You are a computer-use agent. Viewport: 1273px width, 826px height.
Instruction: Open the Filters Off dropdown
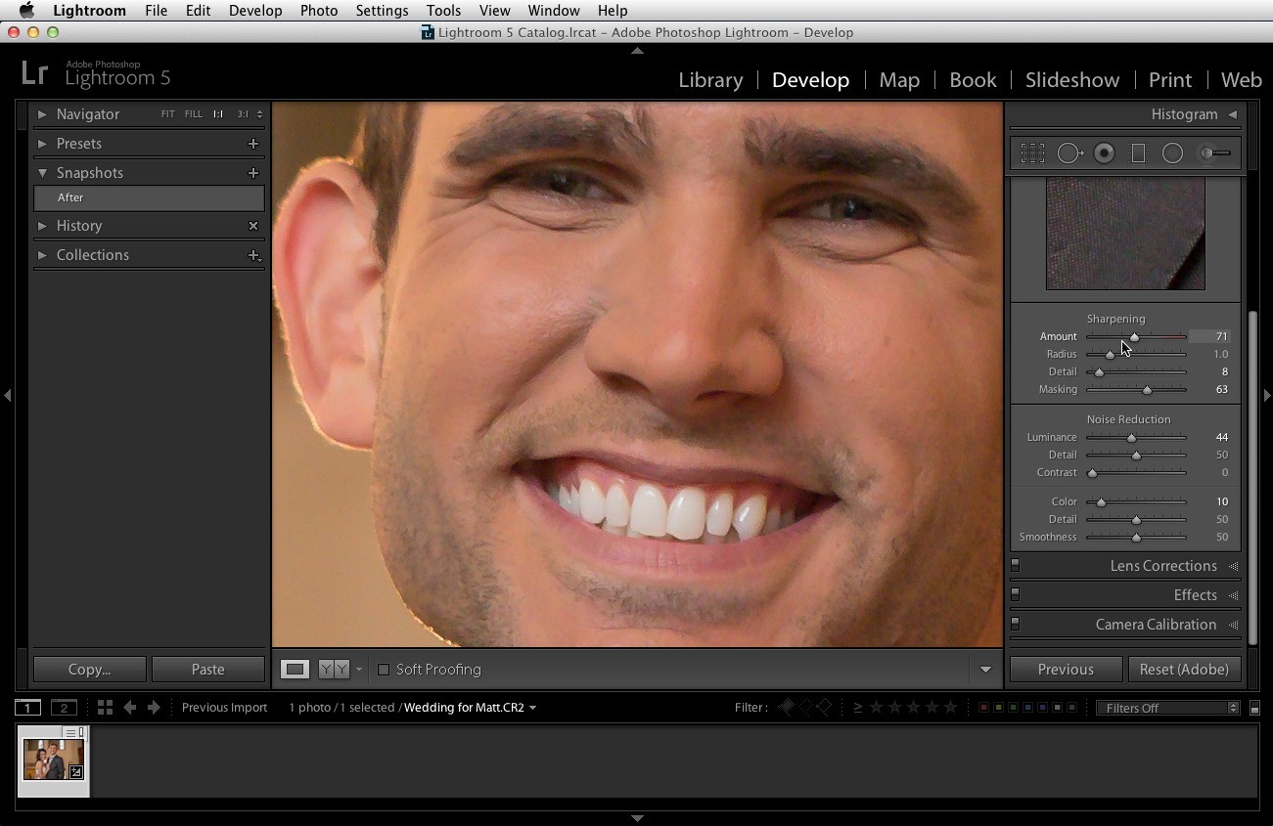(x=1168, y=708)
